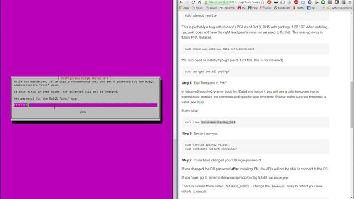Screen dimensions: 354x199
Task: Click the GitHub address bar URL
Action: pyautogui.click(x=244, y=2)
